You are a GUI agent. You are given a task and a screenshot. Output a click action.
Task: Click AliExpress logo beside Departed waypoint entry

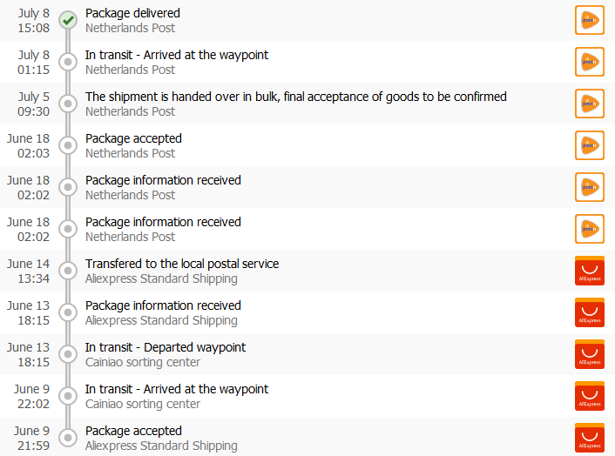(x=590, y=354)
